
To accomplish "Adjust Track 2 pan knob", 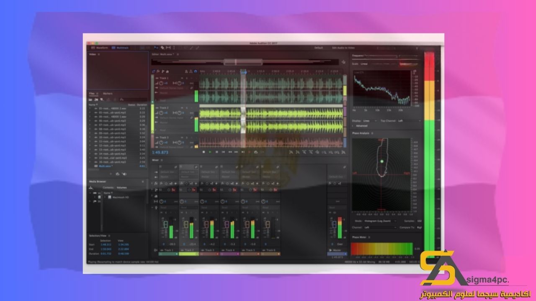I will pos(180,113).
